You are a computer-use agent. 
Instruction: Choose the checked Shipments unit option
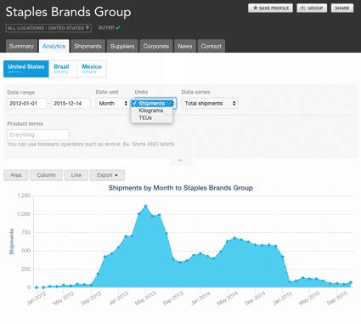point(152,104)
